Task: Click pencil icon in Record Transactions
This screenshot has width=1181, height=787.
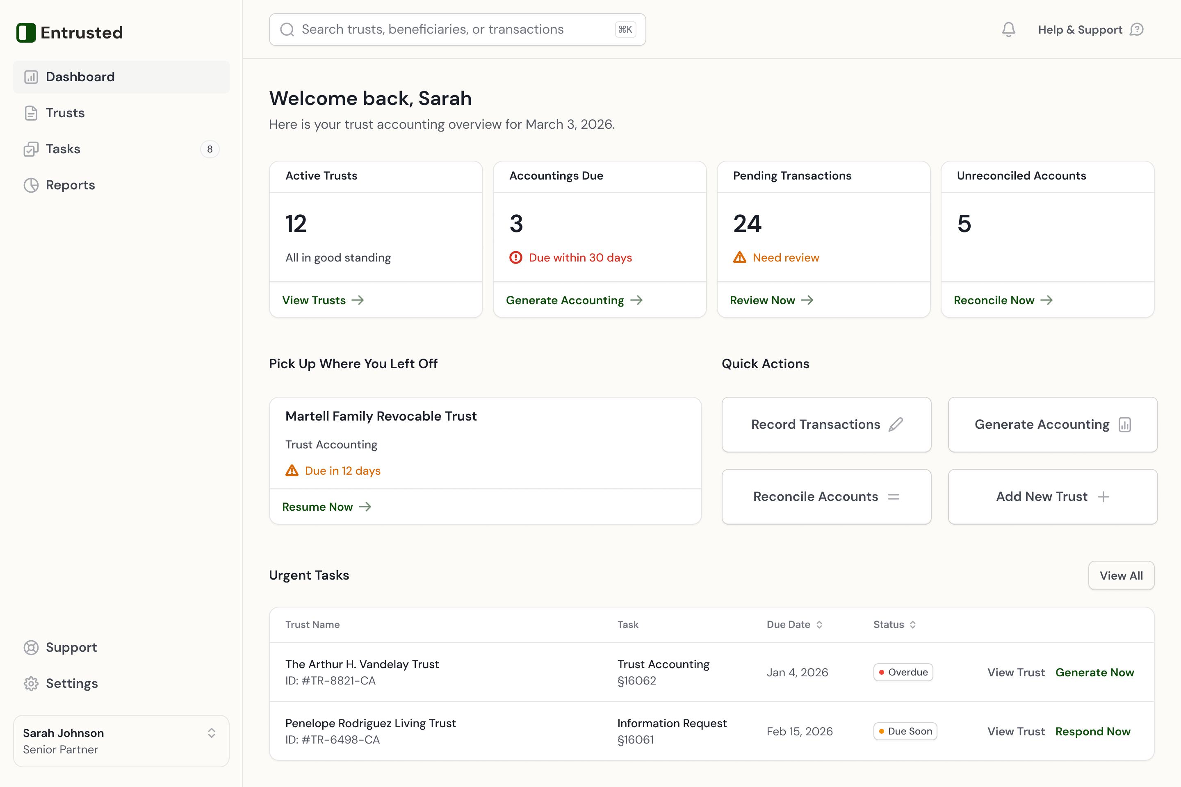Action: tap(895, 425)
